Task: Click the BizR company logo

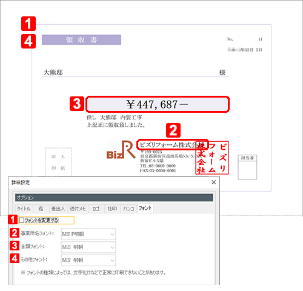Action: (121, 150)
